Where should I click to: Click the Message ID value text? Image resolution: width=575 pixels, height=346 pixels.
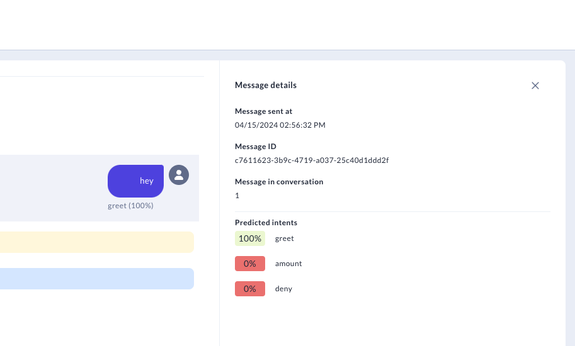click(312, 160)
